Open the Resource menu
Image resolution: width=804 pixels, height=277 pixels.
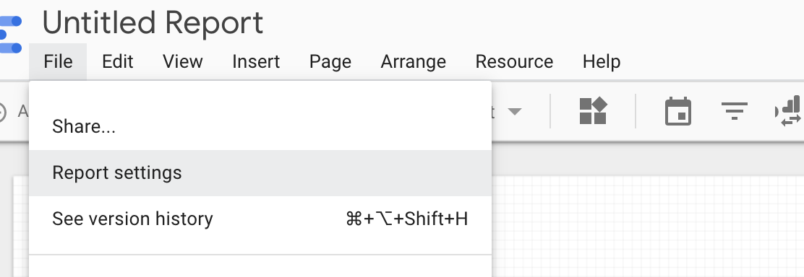coord(514,61)
